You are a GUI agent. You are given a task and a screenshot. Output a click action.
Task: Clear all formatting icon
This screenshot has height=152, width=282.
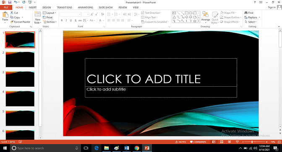(102, 14)
